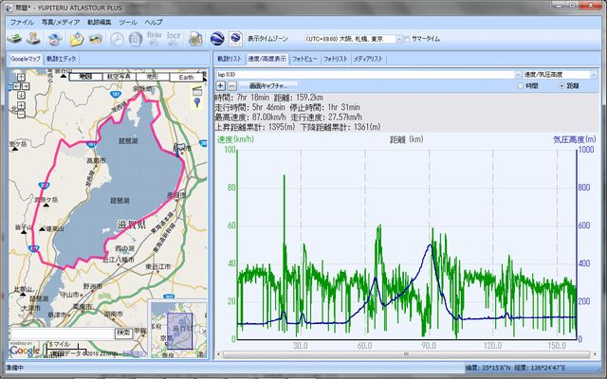Open the time zone dropdown
The width and height of the screenshot is (607, 379).
[399, 39]
